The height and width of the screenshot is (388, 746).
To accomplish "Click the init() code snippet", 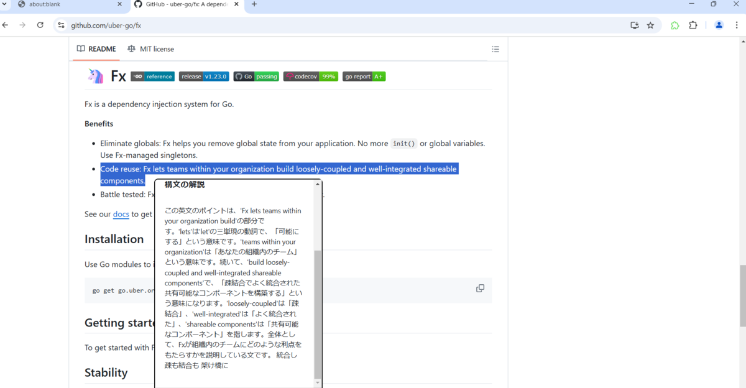I will (x=403, y=144).
